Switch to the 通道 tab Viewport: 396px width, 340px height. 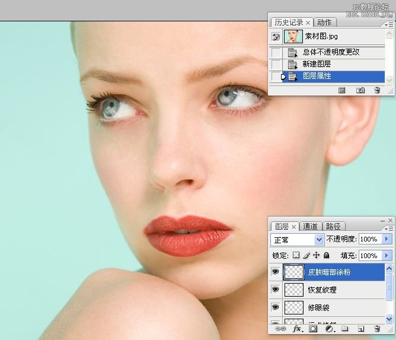pos(310,226)
